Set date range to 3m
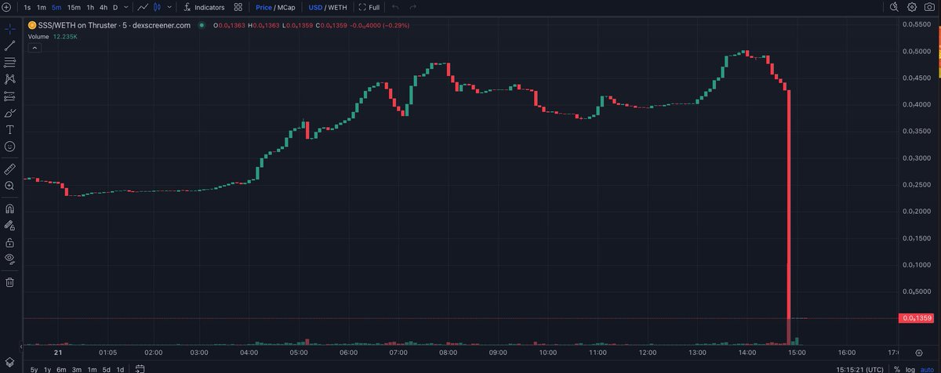The image size is (941, 373). [77, 369]
